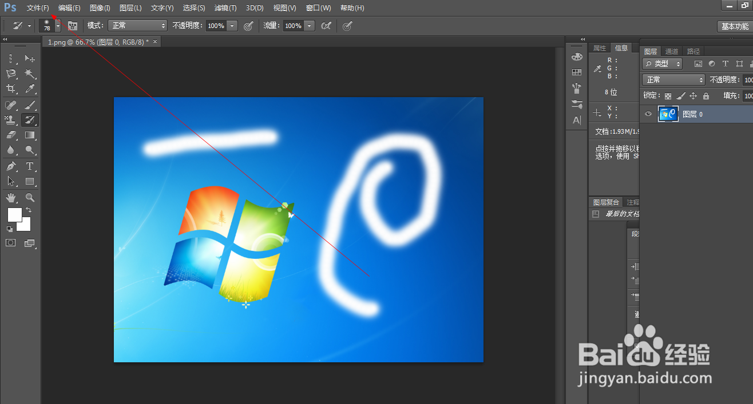Select the Spot Healing Brush tool
This screenshot has height=404, width=753.
pos(11,105)
